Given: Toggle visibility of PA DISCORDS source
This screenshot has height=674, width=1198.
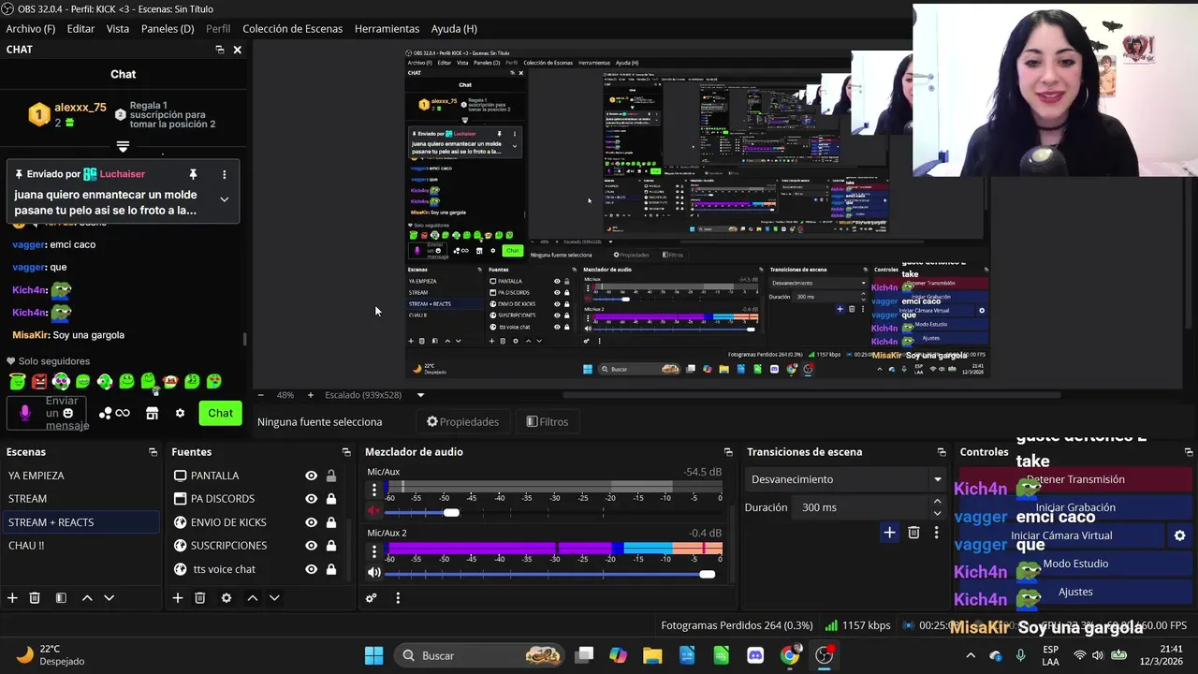Looking at the screenshot, I should 311,499.
